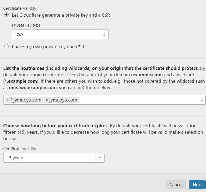Select I have my own private key radio
The width and height of the screenshot is (206, 192).
tap(6, 46)
